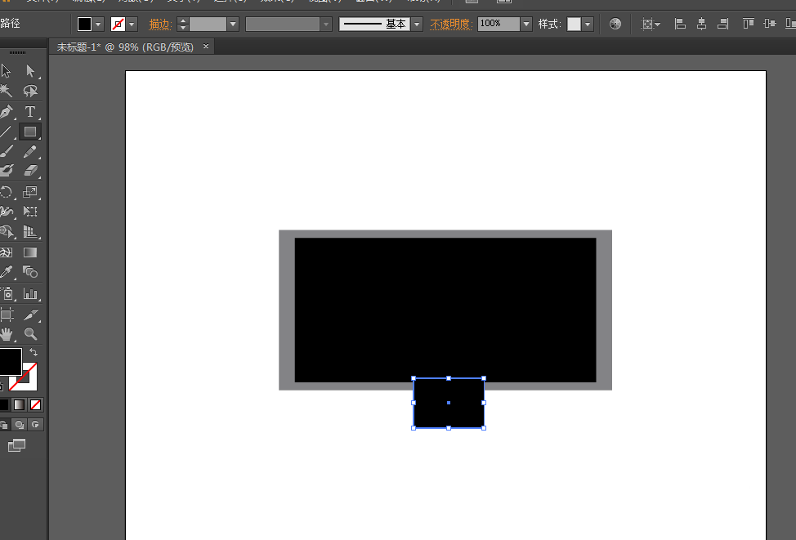Choose the Paintbrush tool
796x540 pixels.
click(7, 151)
